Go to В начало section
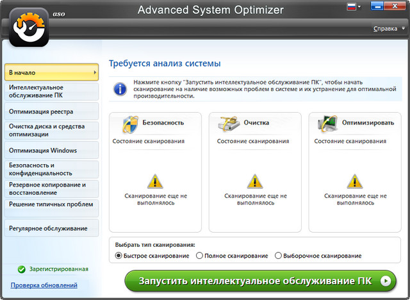410x300 pixels. coord(51,72)
